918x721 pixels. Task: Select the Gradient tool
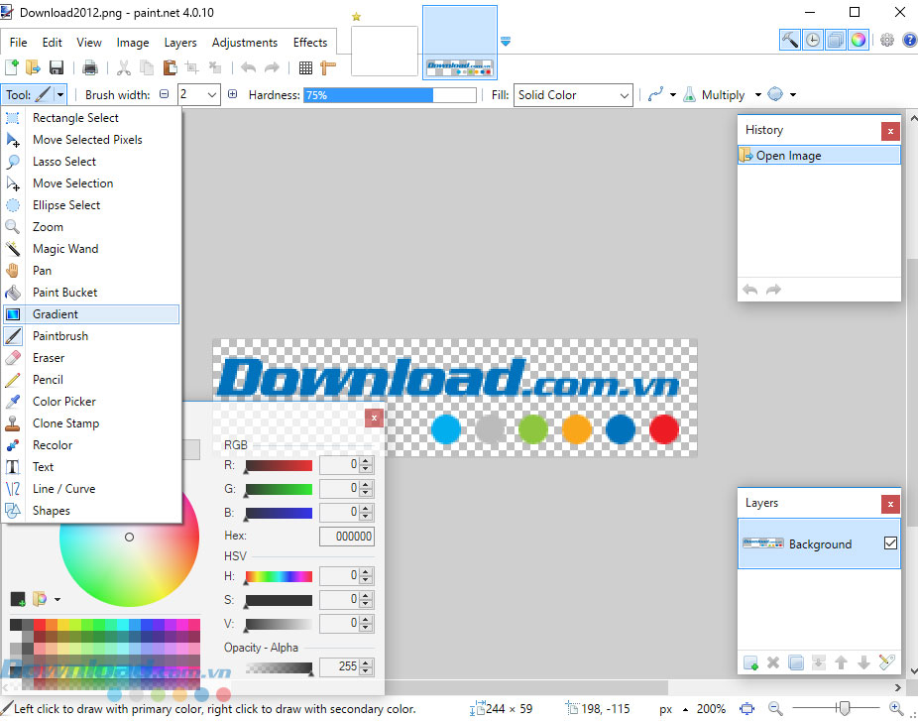[91, 314]
